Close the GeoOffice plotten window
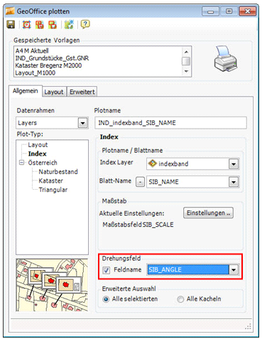 point(247,11)
